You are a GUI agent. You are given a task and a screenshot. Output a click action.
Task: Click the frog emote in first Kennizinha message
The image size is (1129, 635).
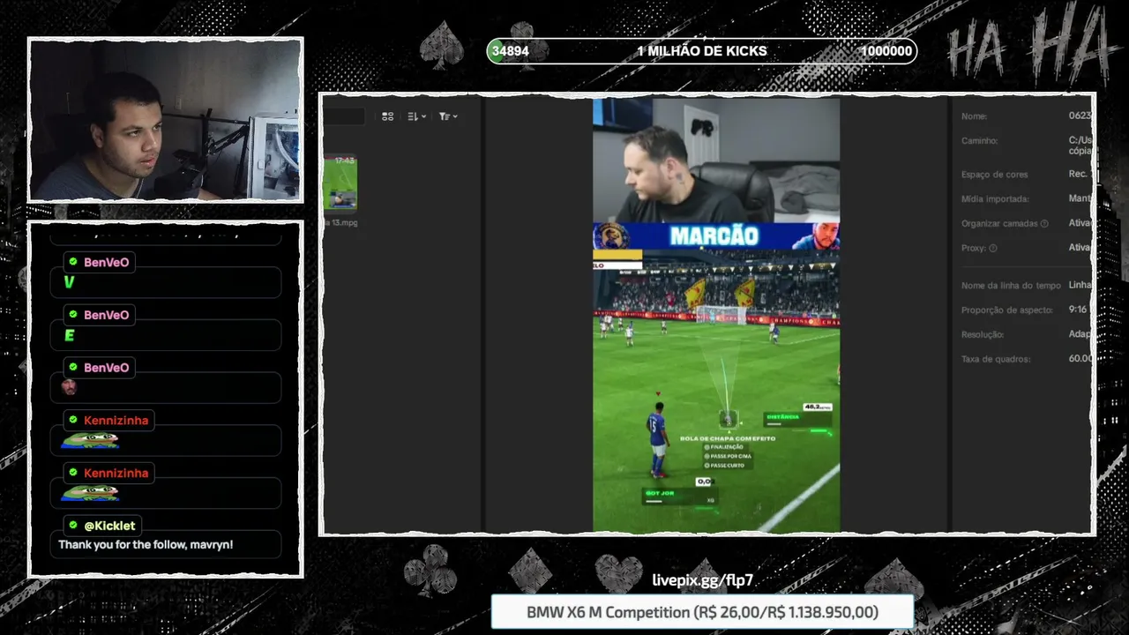89,440
